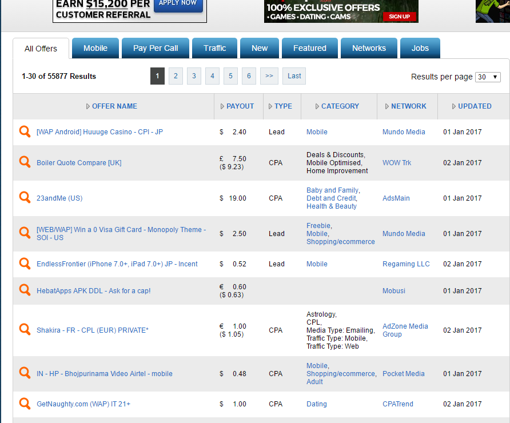The height and width of the screenshot is (423, 510).
Task: Click magnifier icon next to Boiler Quote Compare
Action: [25, 162]
